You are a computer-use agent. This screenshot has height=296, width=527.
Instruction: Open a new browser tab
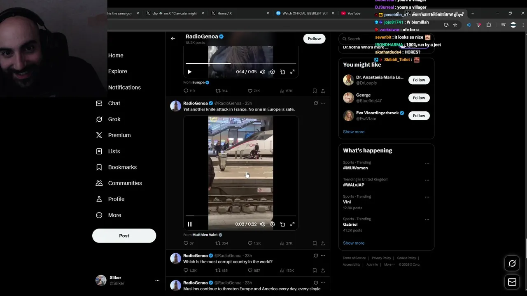(473, 13)
